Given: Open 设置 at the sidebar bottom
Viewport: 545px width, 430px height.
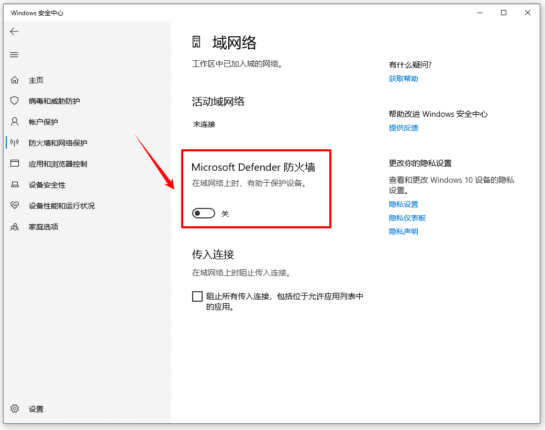Looking at the screenshot, I should (36, 409).
